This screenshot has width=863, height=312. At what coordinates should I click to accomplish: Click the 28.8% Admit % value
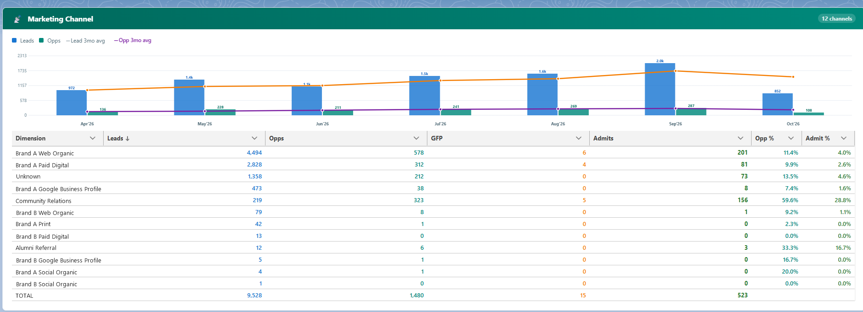point(843,200)
